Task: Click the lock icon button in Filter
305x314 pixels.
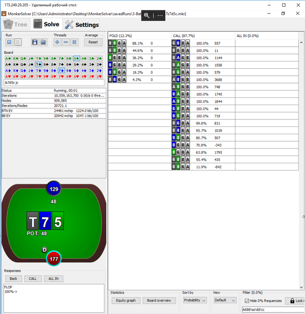Action: click(295, 301)
